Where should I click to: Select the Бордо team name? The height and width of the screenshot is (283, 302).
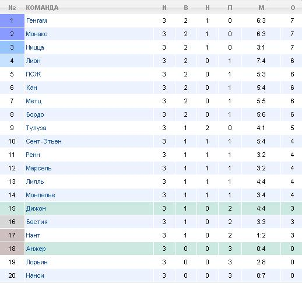pyautogui.click(x=35, y=114)
